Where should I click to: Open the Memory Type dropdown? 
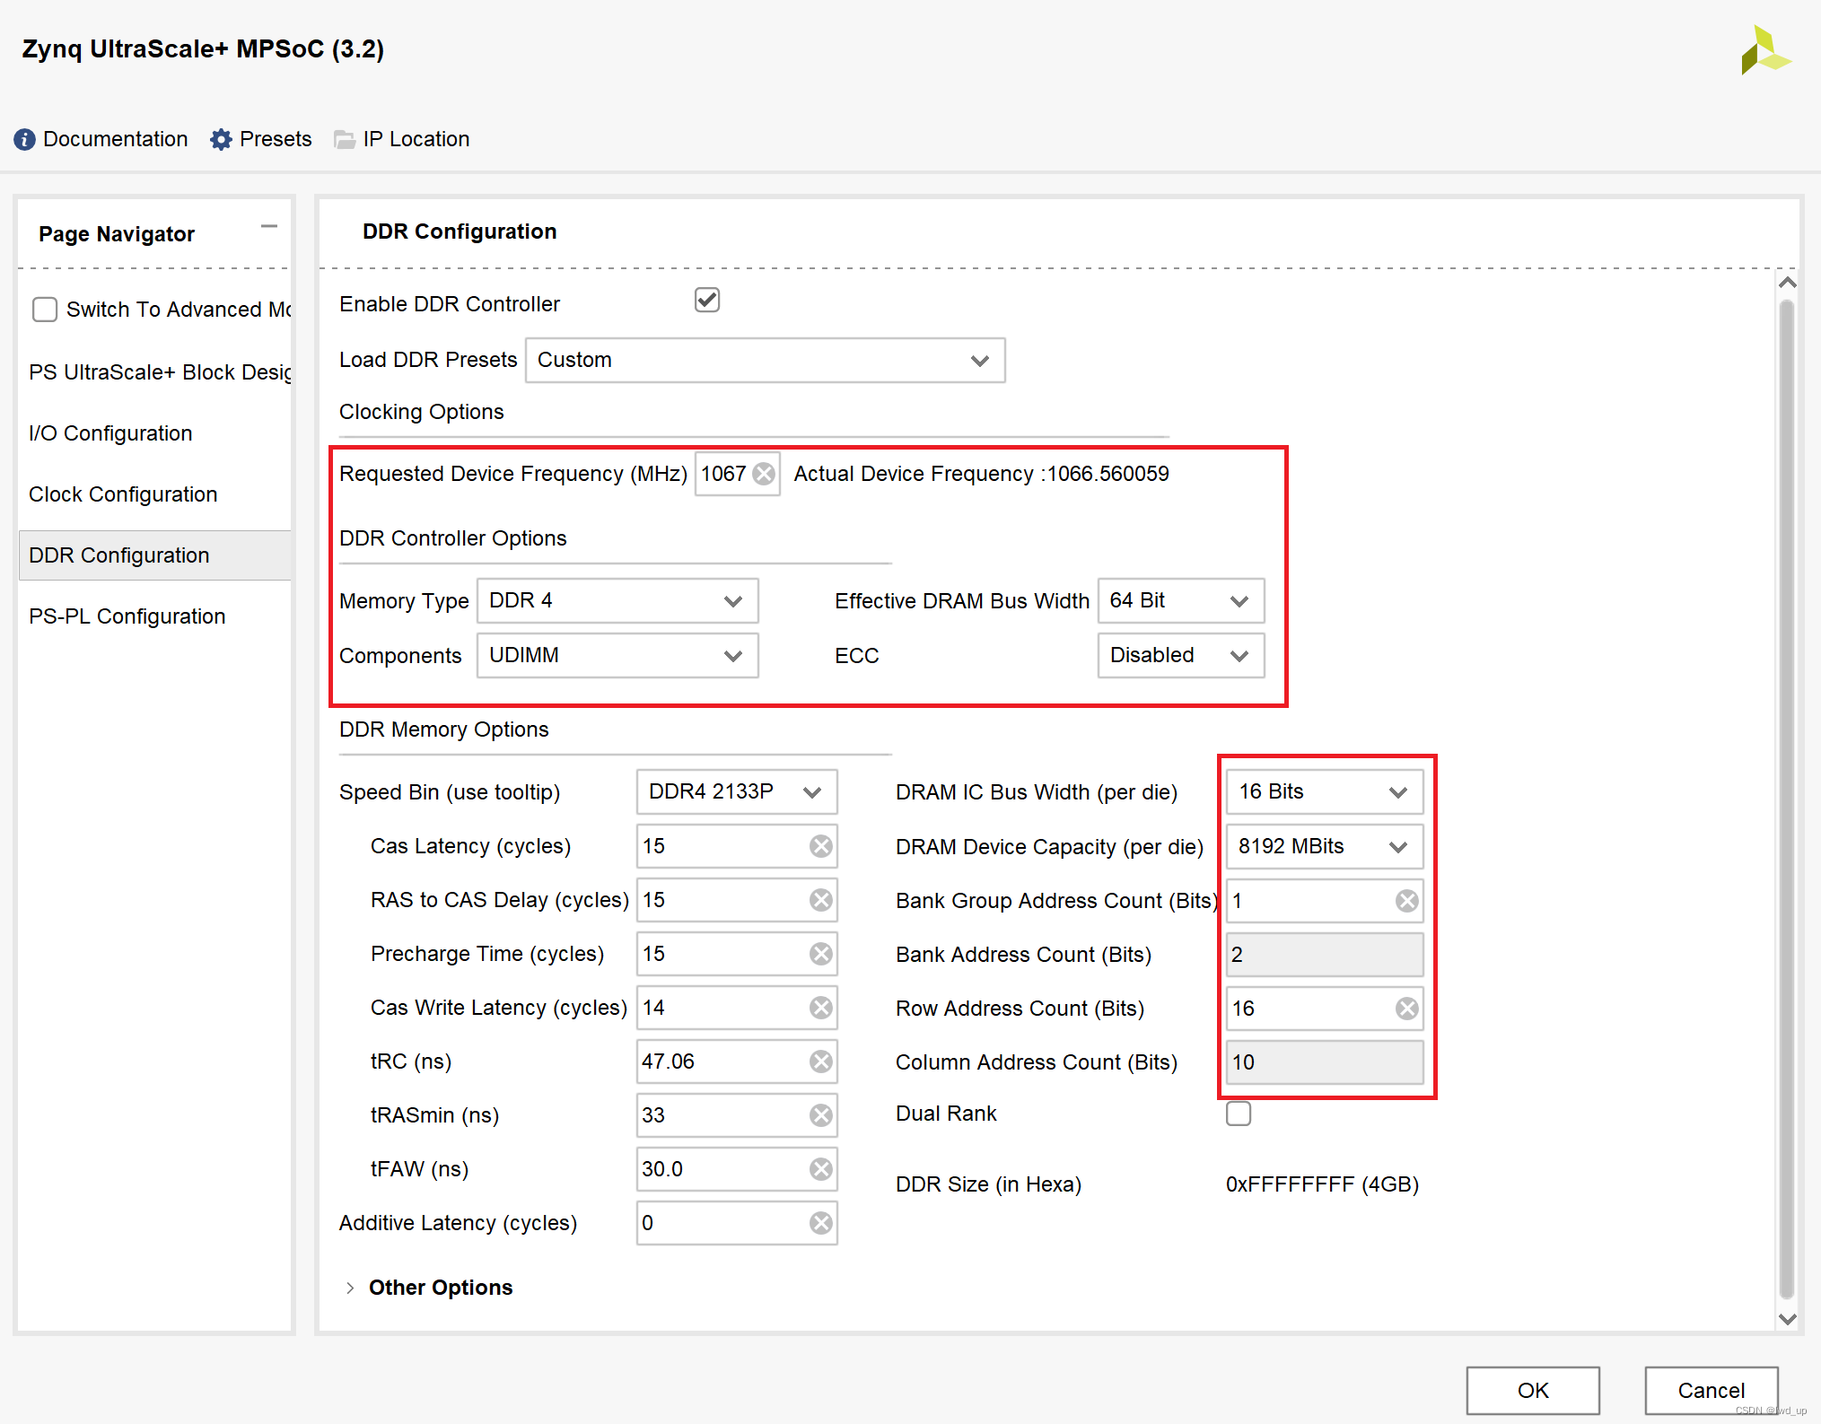(x=617, y=600)
